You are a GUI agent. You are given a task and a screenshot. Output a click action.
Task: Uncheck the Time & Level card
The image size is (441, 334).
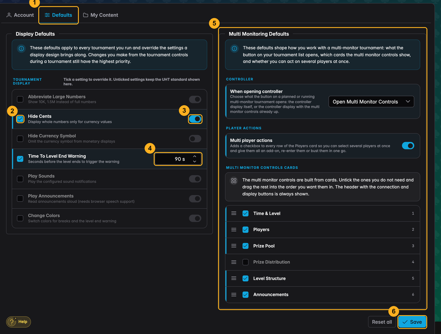(245, 213)
